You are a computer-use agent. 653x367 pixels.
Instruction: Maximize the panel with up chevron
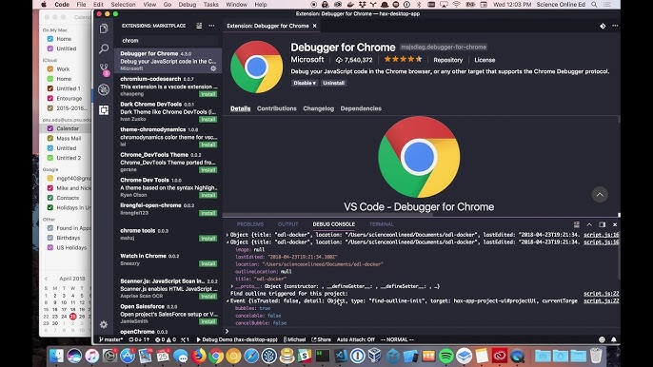589,224
